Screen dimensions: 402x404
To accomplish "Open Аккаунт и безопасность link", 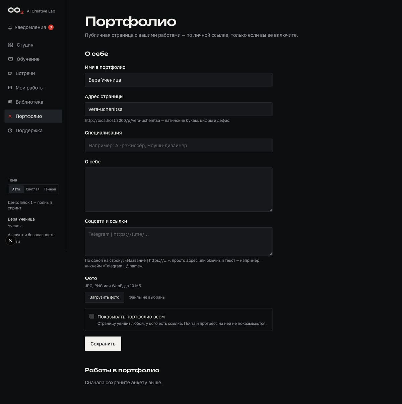I will (31, 235).
